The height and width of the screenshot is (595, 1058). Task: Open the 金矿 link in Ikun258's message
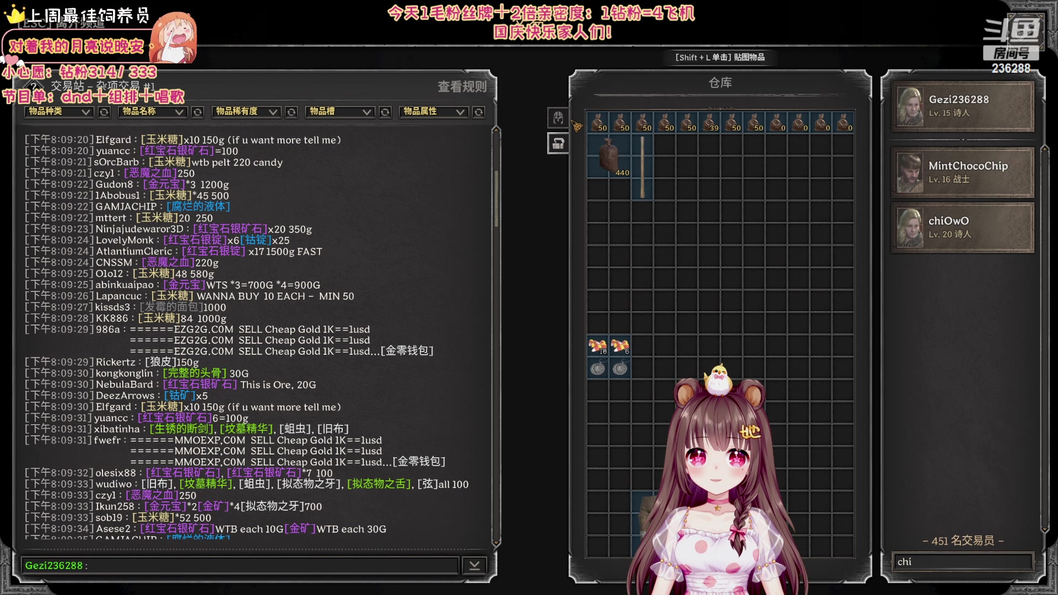click(213, 506)
